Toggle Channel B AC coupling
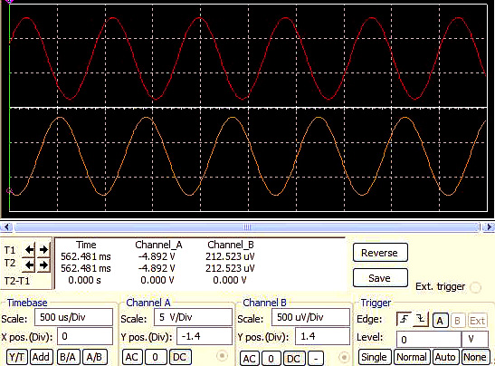This screenshot has width=495, height=366. click(x=250, y=359)
